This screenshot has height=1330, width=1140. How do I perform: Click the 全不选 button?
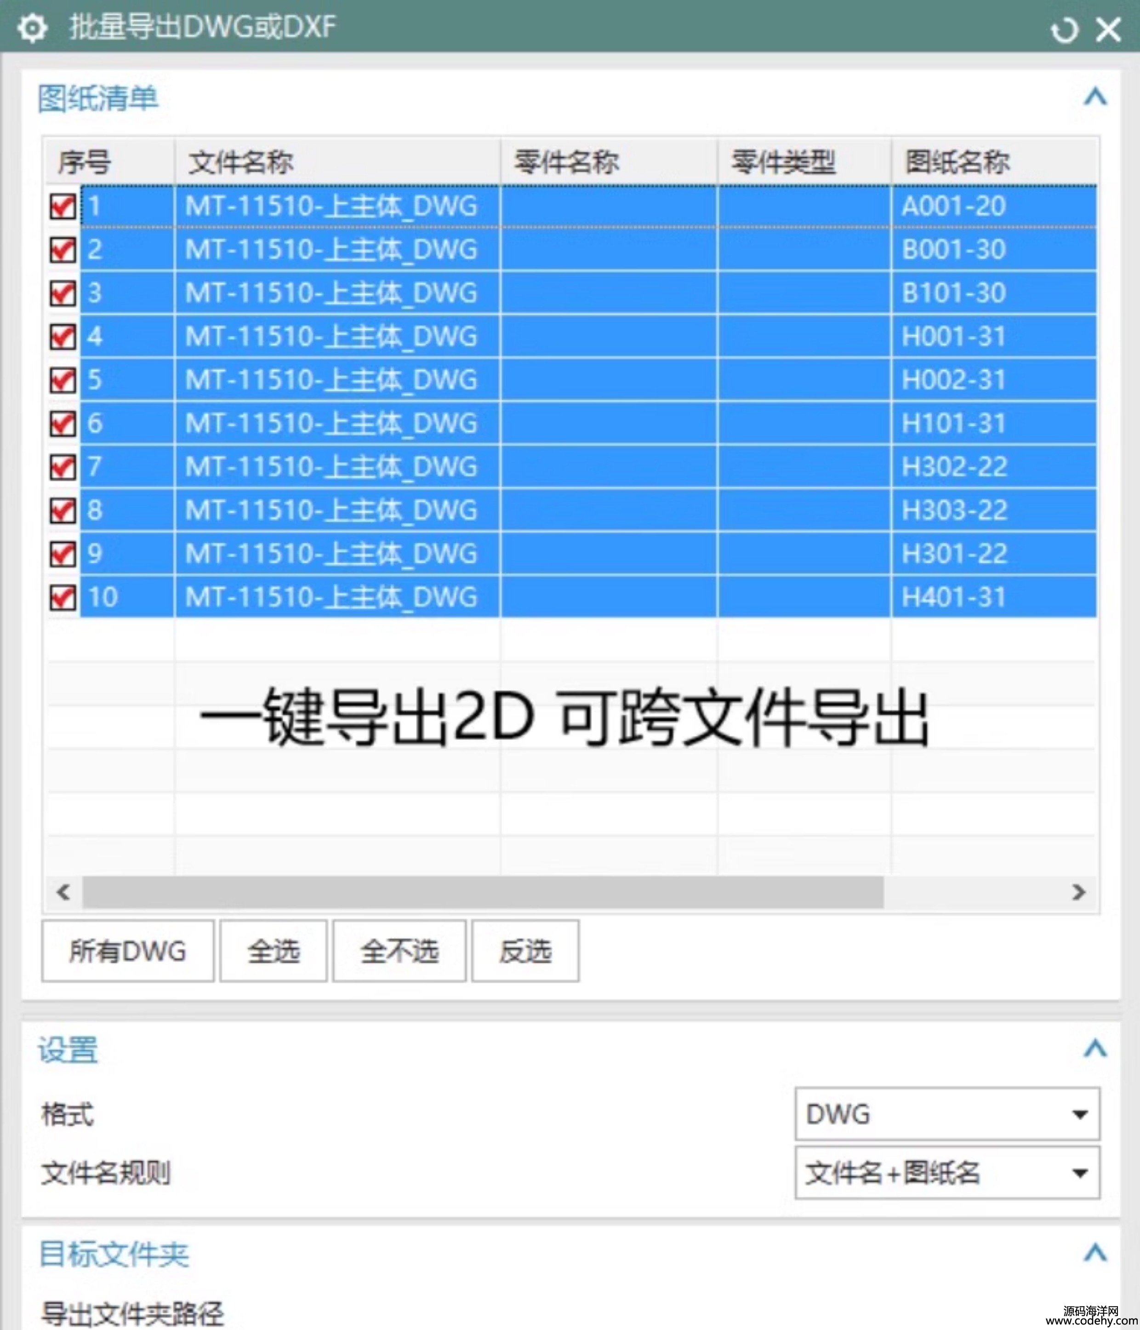coord(399,951)
